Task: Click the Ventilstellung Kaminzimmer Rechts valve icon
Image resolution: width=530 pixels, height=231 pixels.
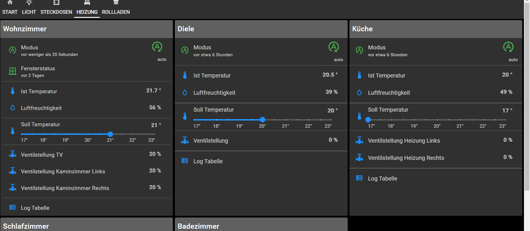Action: coord(13,187)
